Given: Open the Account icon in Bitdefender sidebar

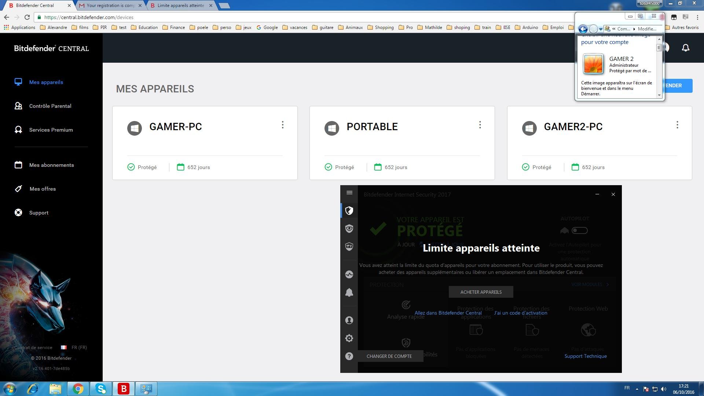Looking at the screenshot, I should 349,320.
